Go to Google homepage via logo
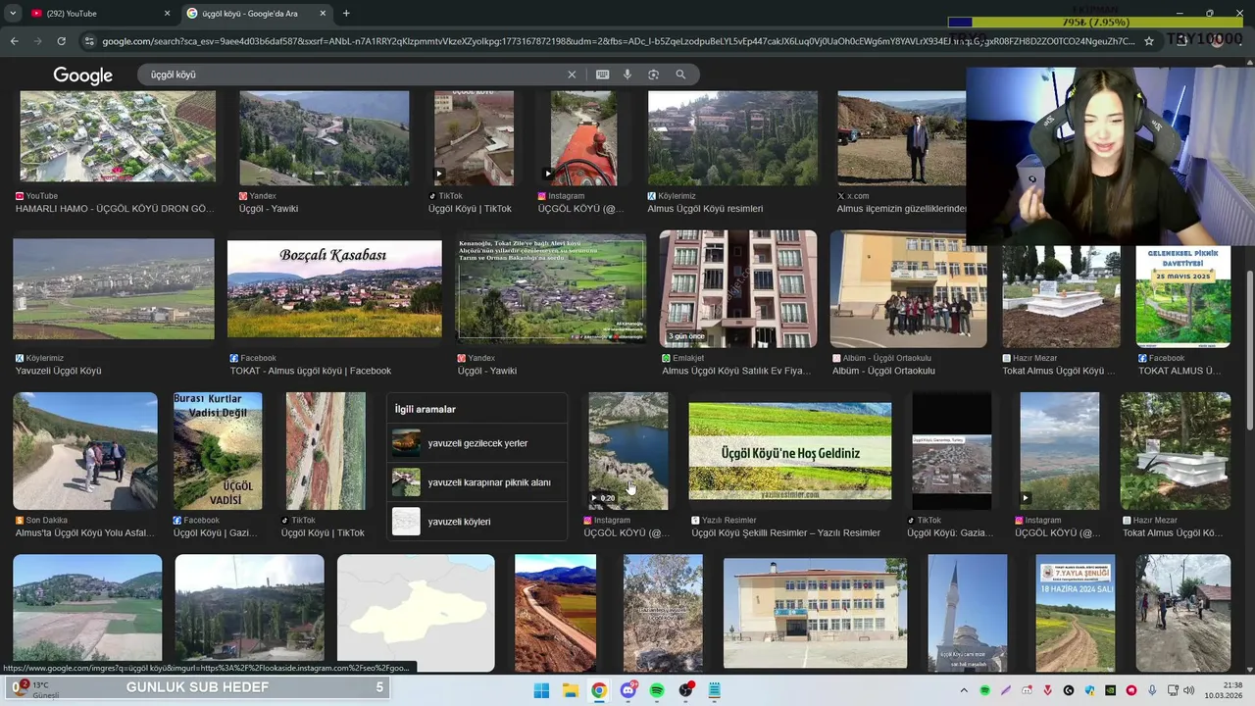 click(82, 76)
